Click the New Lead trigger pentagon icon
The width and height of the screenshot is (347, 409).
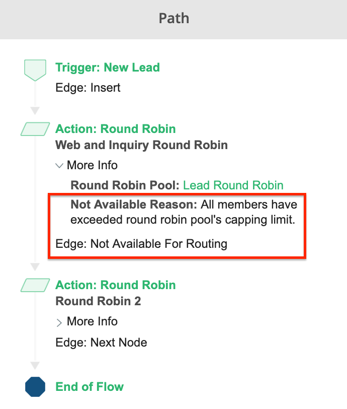(35, 70)
